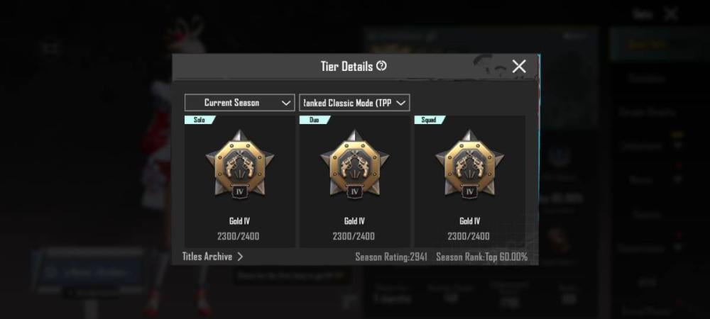The image size is (710, 319).
Task: Open the Tier Details help icon
Action: click(382, 67)
